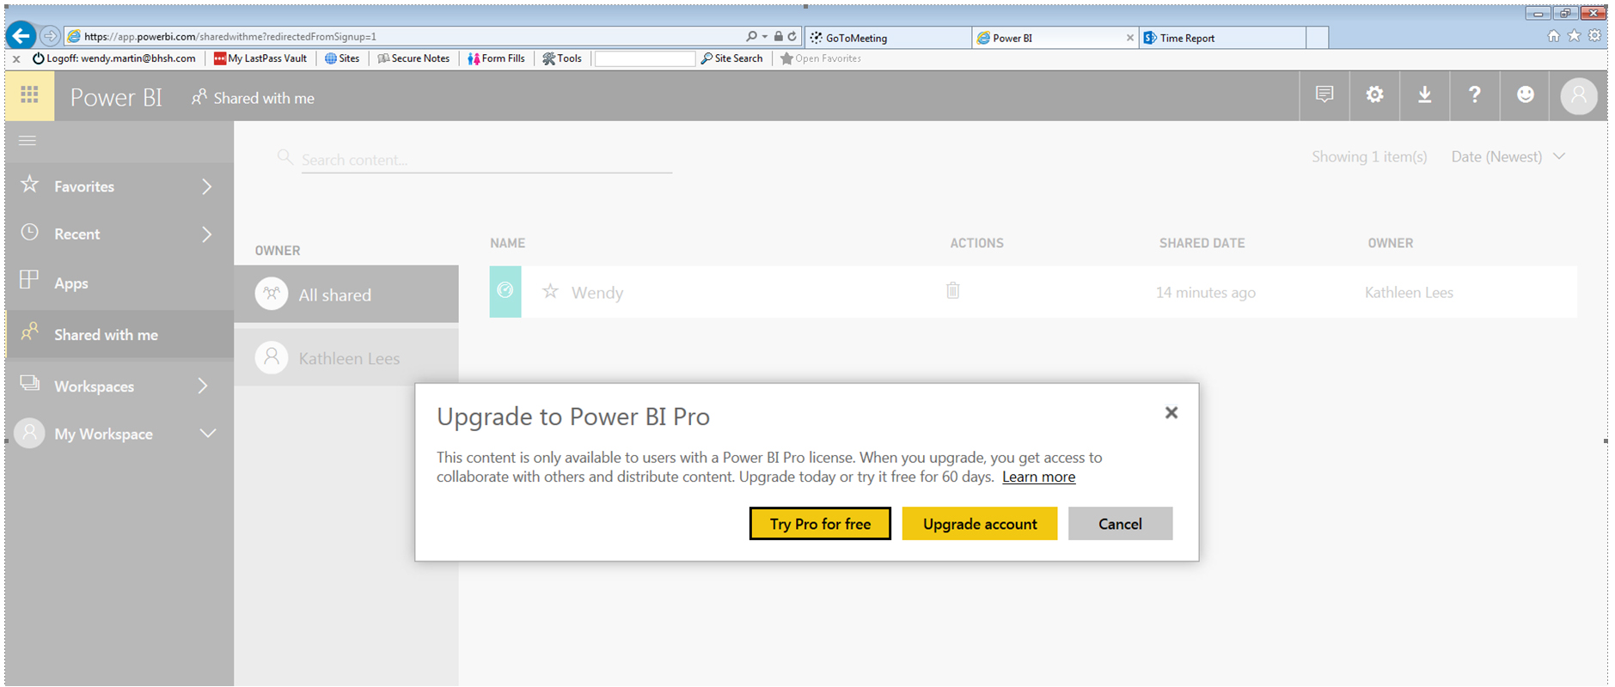Screen dimensions: 1615x687
Task: Click Try Pro for free button
Action: tap(820, 524)
